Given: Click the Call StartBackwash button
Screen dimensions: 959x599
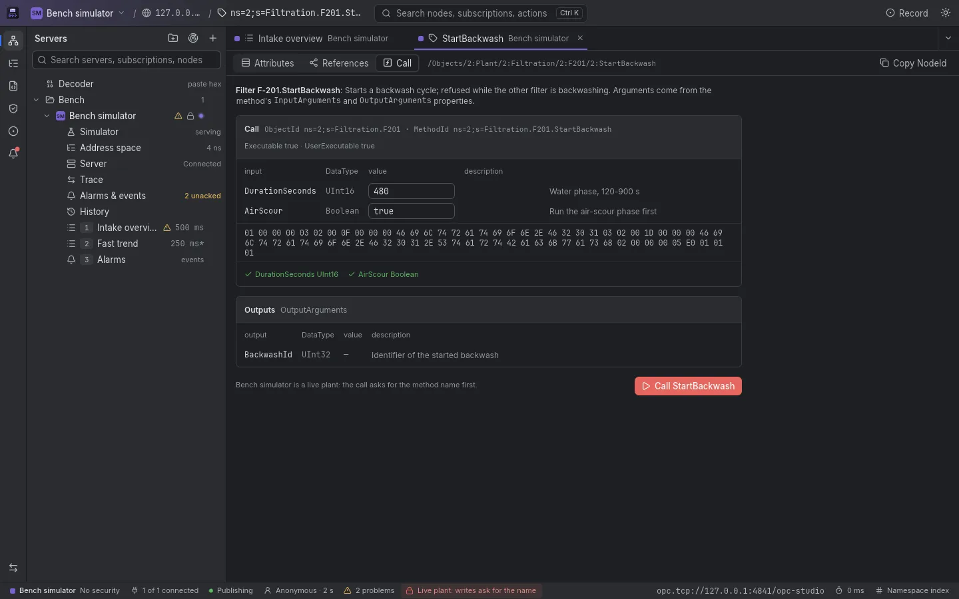Looking at the screenshot, I should tap(688, 386).
